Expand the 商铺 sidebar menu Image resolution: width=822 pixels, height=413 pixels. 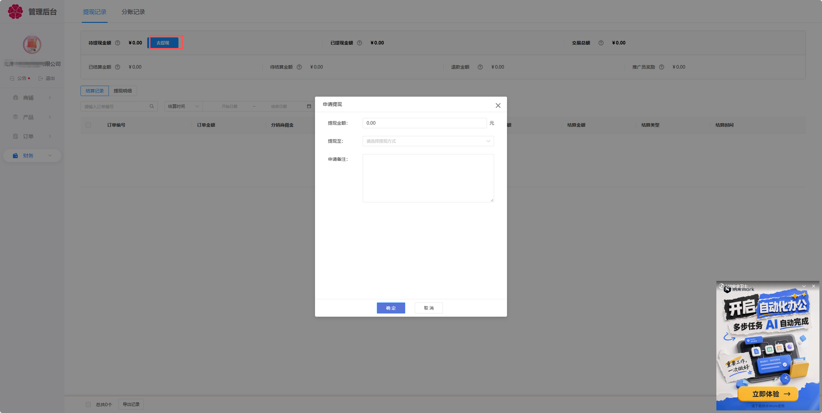click(x=32, y=98)
